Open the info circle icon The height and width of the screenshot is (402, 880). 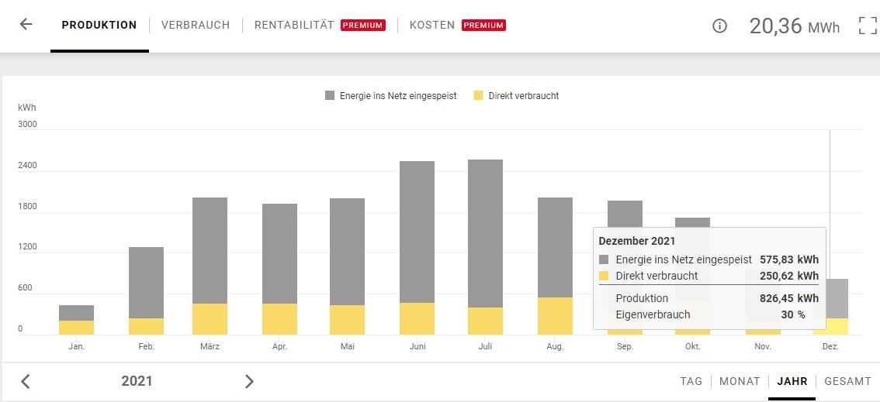pos(719,26)
